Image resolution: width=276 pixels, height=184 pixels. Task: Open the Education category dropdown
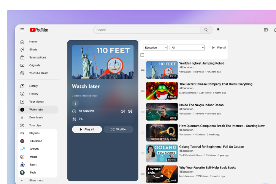[155, 48]
